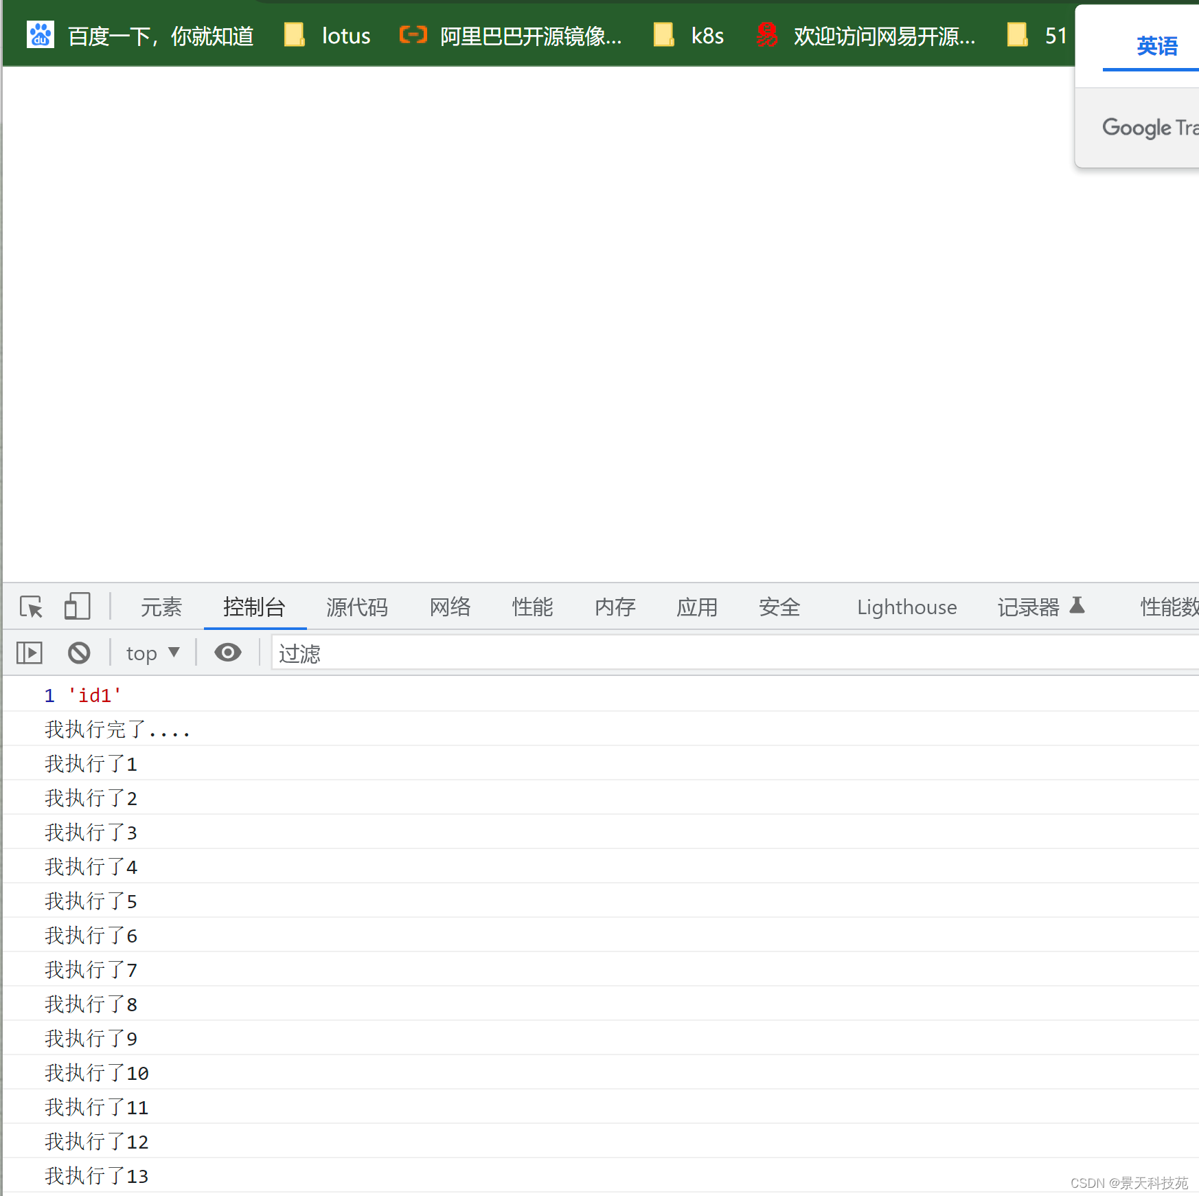Select the log line 我执行了2
Screen dimensions: 1199x1196
point(601,798)
